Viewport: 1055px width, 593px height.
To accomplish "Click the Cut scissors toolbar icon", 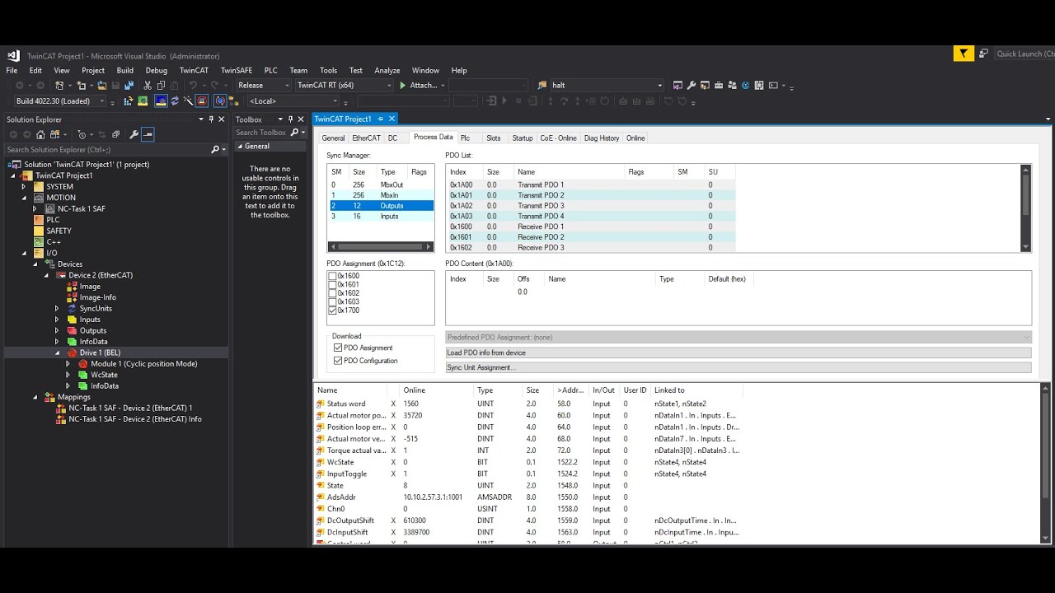I will click(x=147, y=86).
